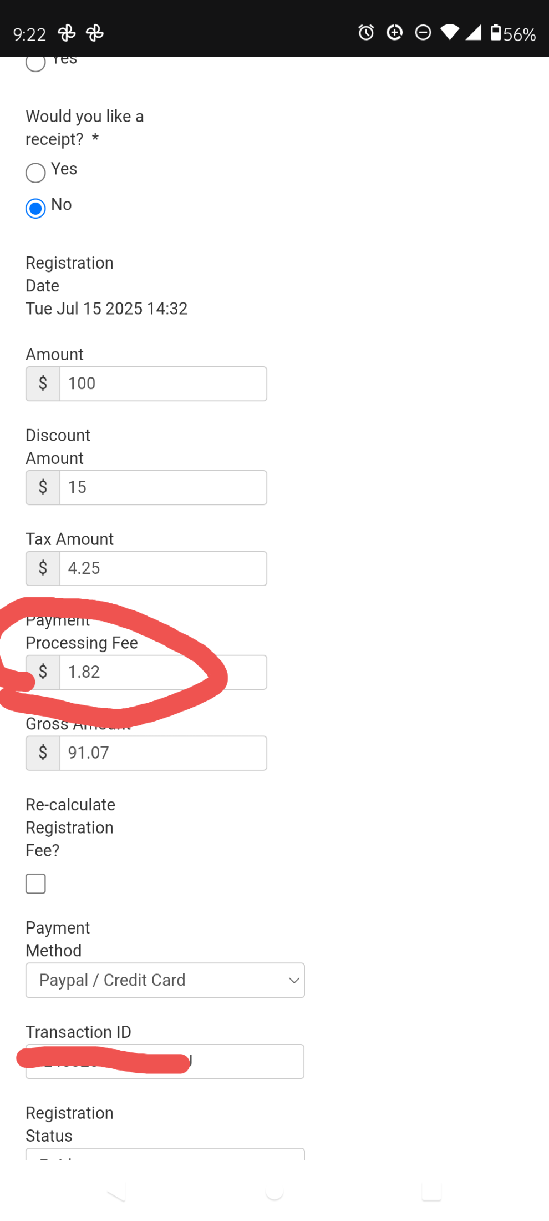The width and height of the screenshot is (549, 1221).
Task: Tap the first pinwheel notification icon
Action: pyautogui.click(x=67, y=33)
